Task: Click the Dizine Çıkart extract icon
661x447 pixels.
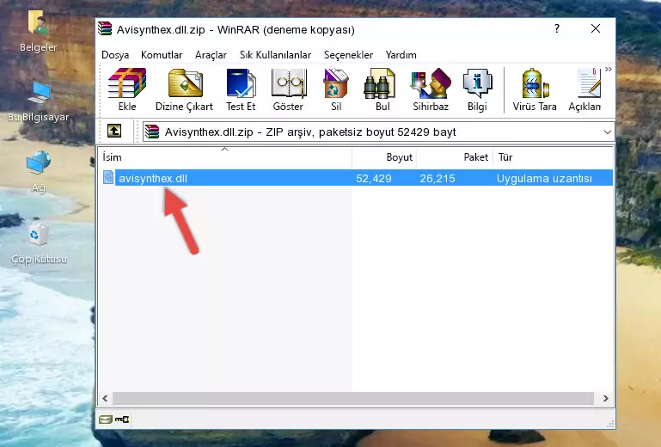Action: [184, 89]
